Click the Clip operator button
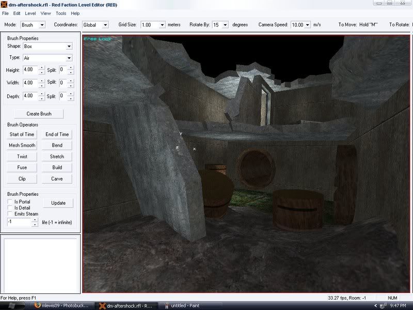Image resolution: width=413 pixels, height=310 pixels. [x=22, y=179]
